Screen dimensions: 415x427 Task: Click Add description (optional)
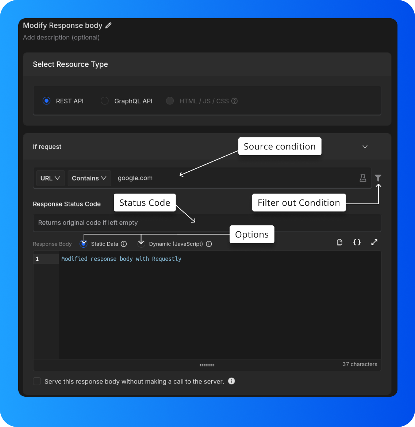pyautogui.click(x=61, y=37)
